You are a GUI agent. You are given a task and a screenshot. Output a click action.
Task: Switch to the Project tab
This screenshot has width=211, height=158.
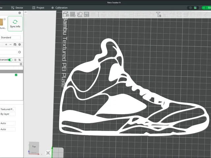click(38, 8)
